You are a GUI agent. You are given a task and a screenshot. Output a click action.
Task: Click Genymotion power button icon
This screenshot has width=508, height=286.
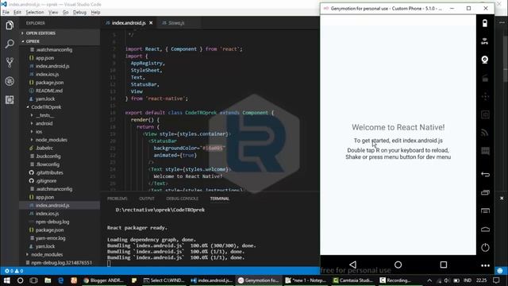[x=485, y=247]
